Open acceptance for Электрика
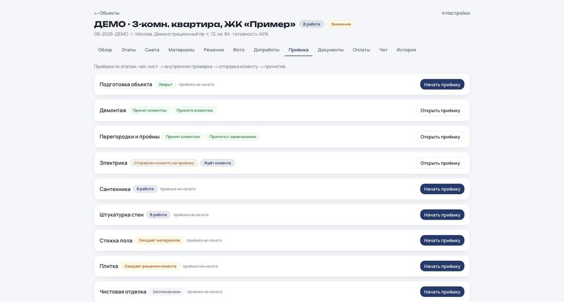Image resolution: width=564 pixels, height=302 pixels. coord(440,163)
